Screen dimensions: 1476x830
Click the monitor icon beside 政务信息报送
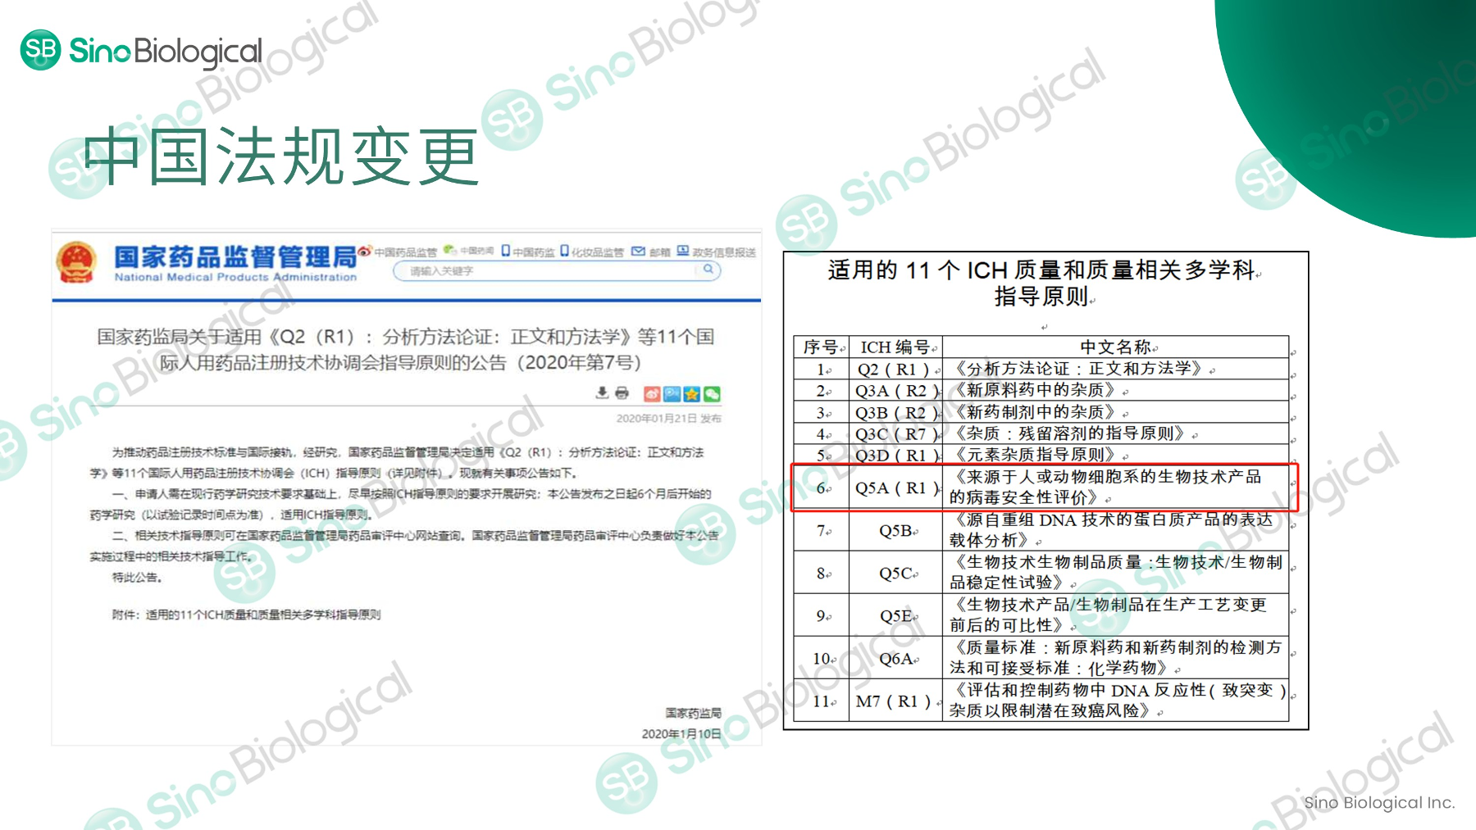pyautogui.click(x=683, y=251)
